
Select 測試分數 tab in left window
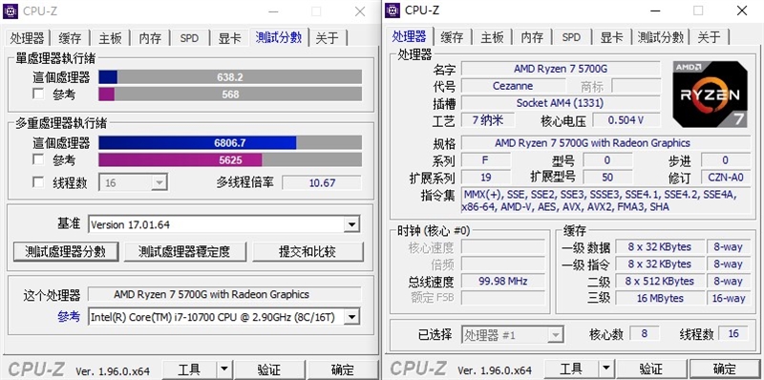click(x=279, y=37)
